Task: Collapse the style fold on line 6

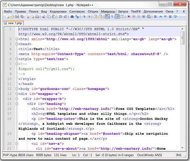Action: (17, 59)
